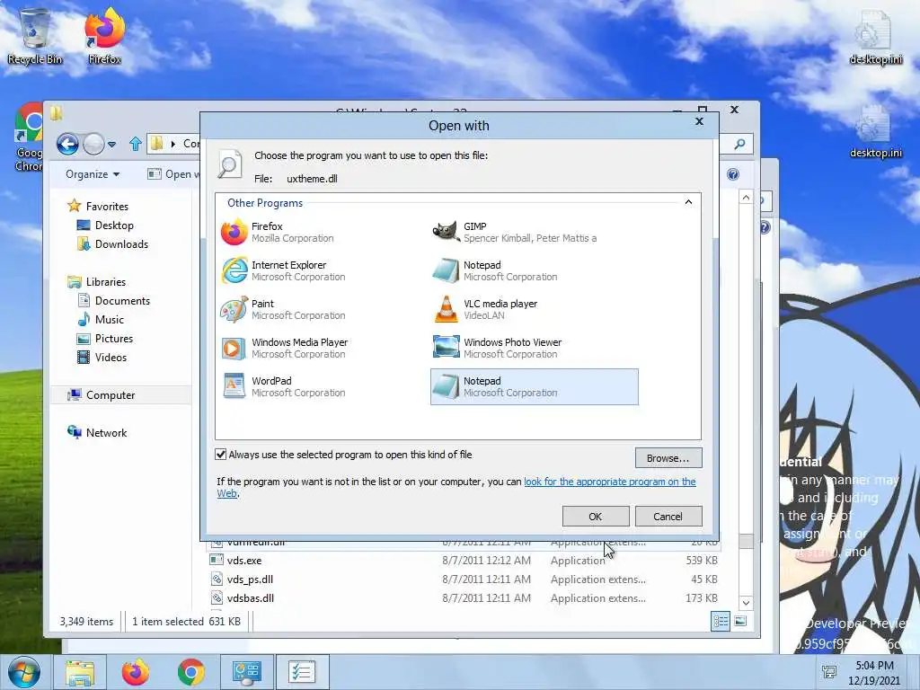Select vds_ps.dll file row
The height and width of the screenshot is (690, 920).
point(464,579)
